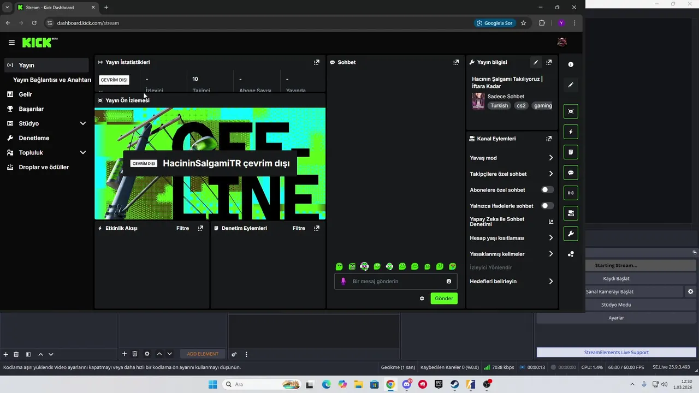
Task: Click the OBS scenes add plus icon
Action: tap(6, 354)
